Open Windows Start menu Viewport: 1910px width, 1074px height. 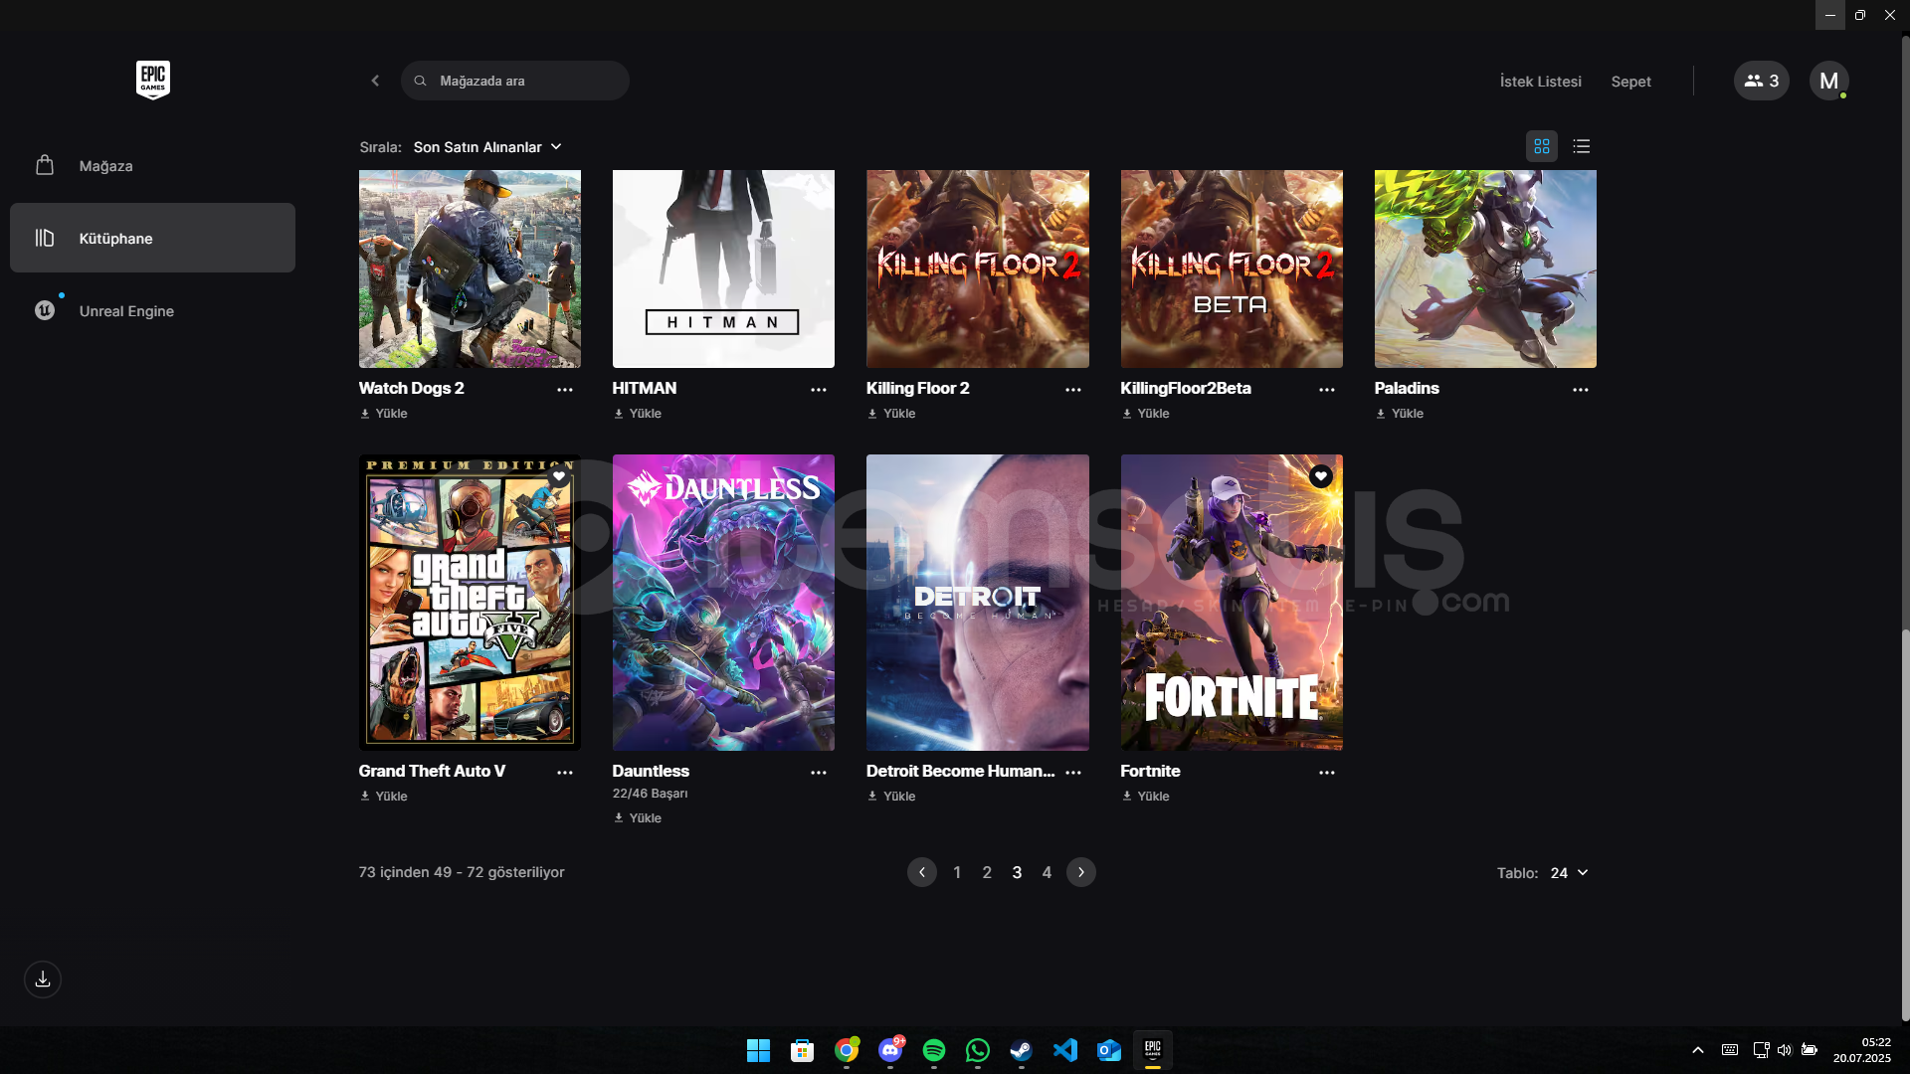click(x=758, y=1050)
